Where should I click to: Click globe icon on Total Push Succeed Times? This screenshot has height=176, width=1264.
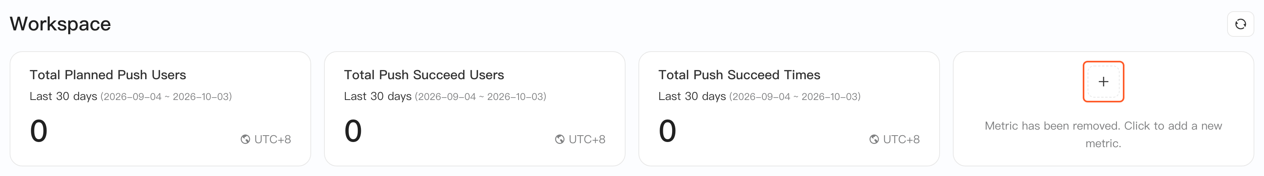[x=874, y=139]
